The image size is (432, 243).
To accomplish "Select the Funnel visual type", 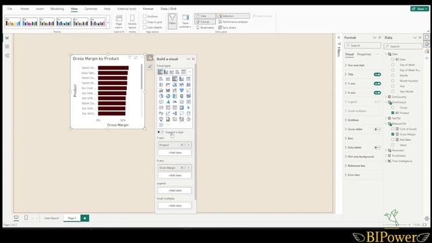I will pyautogui.click(x=182, y=90).
